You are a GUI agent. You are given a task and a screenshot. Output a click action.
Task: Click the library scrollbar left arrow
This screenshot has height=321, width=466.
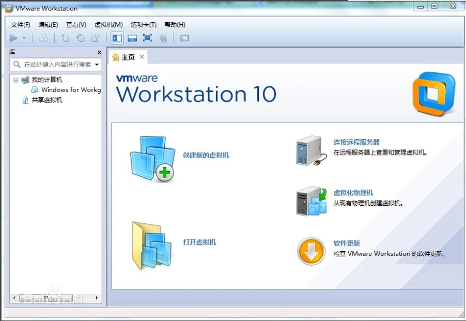tap(14, 298)
